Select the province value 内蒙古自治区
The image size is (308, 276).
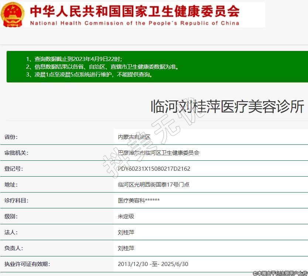[134, 137]
